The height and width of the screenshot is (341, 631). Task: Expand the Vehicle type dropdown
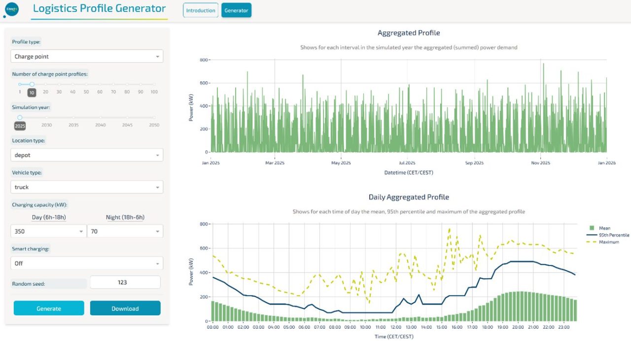click(x=87, y=187)
